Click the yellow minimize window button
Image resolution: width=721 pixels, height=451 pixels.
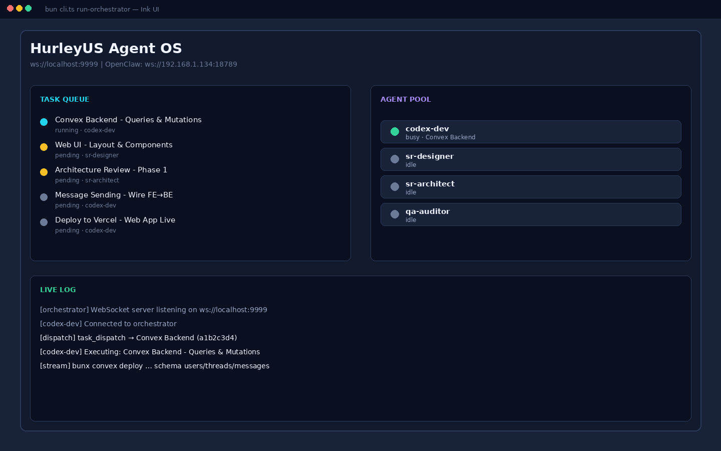pos(19,9)
